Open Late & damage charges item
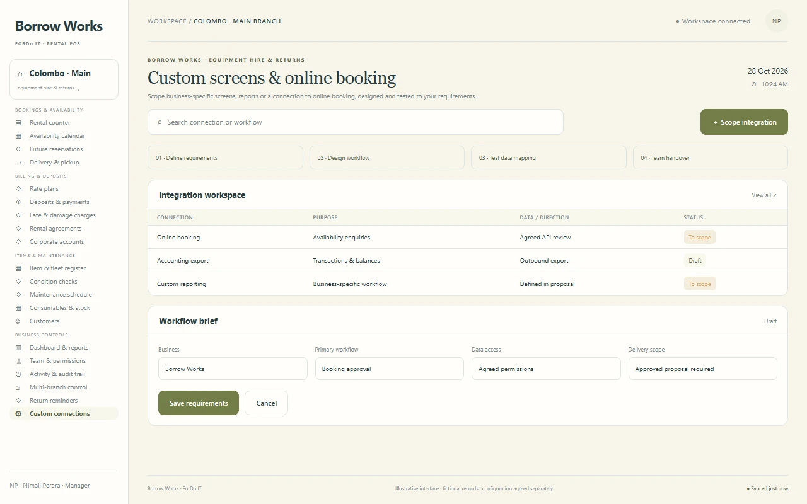 pyautogui.click(x=64, y=215)
